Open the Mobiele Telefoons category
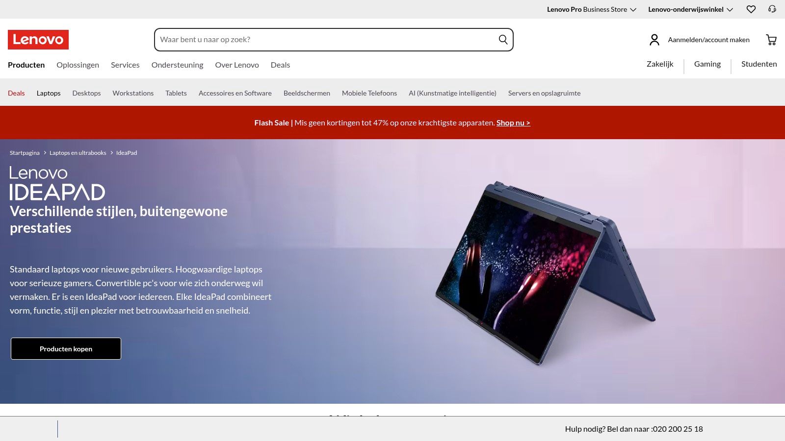This screenshot has height=441, width=785. click(369, 93)
